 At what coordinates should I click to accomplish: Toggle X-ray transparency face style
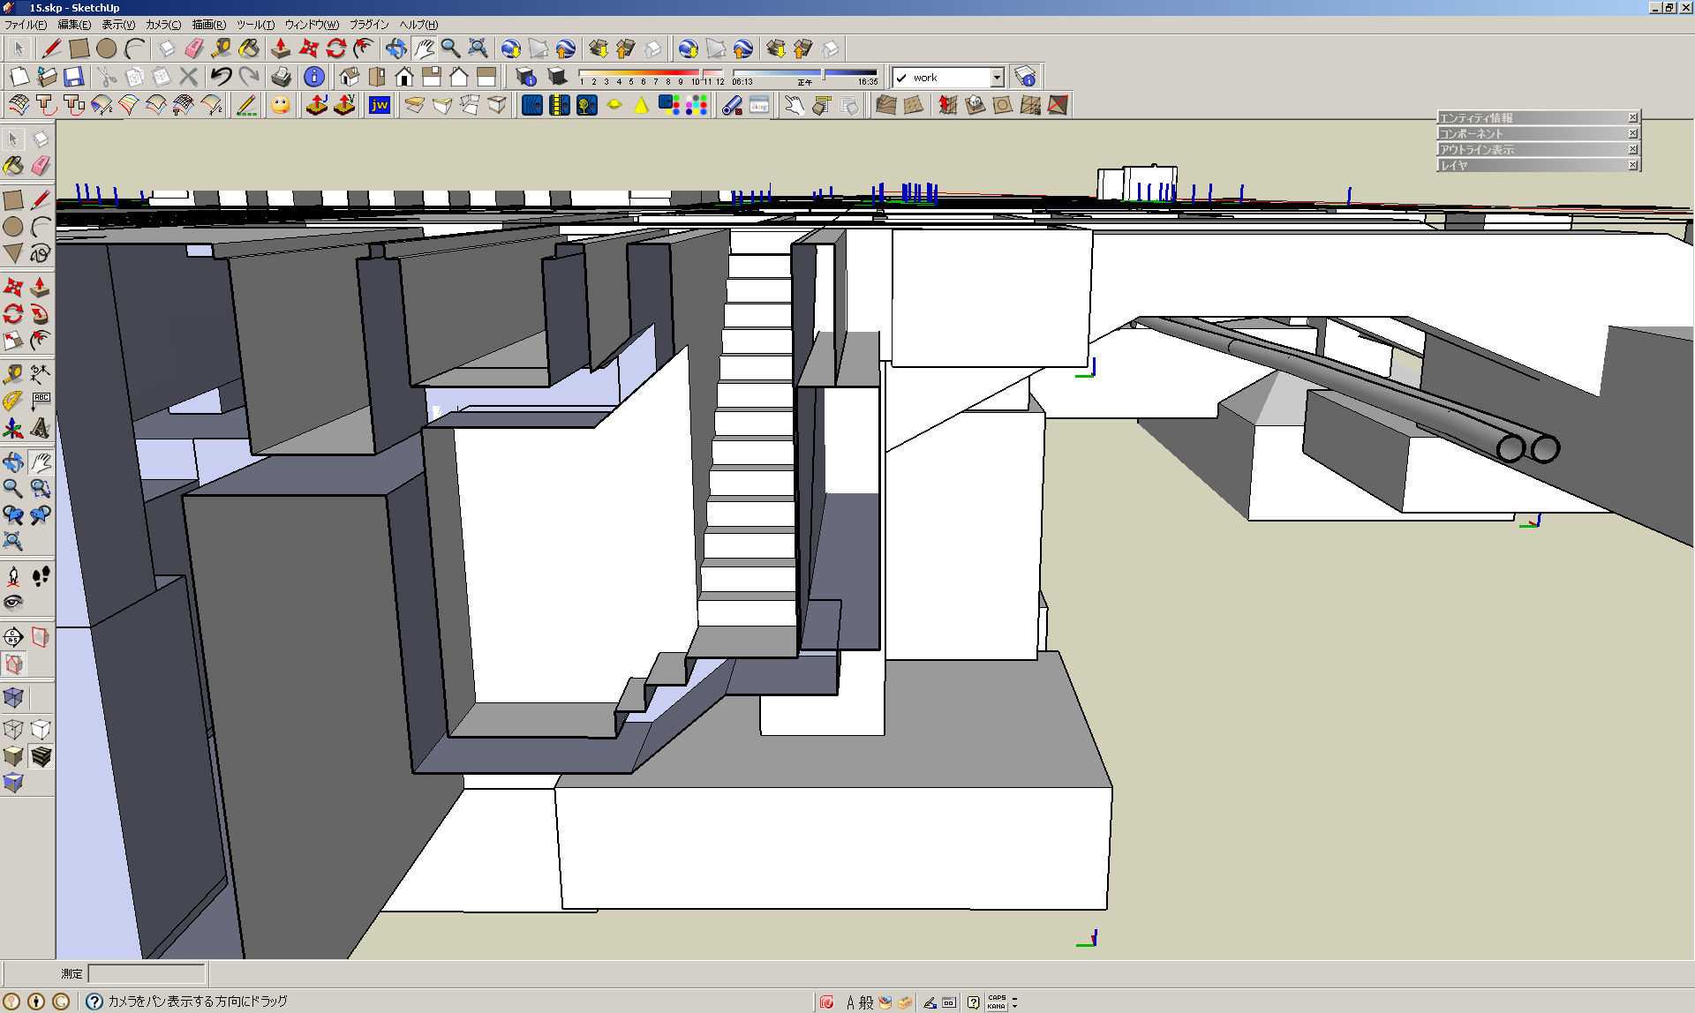coord(12,698)
